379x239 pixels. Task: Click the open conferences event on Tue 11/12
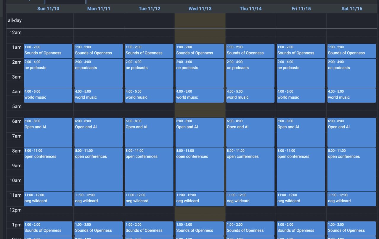[149, 169]
